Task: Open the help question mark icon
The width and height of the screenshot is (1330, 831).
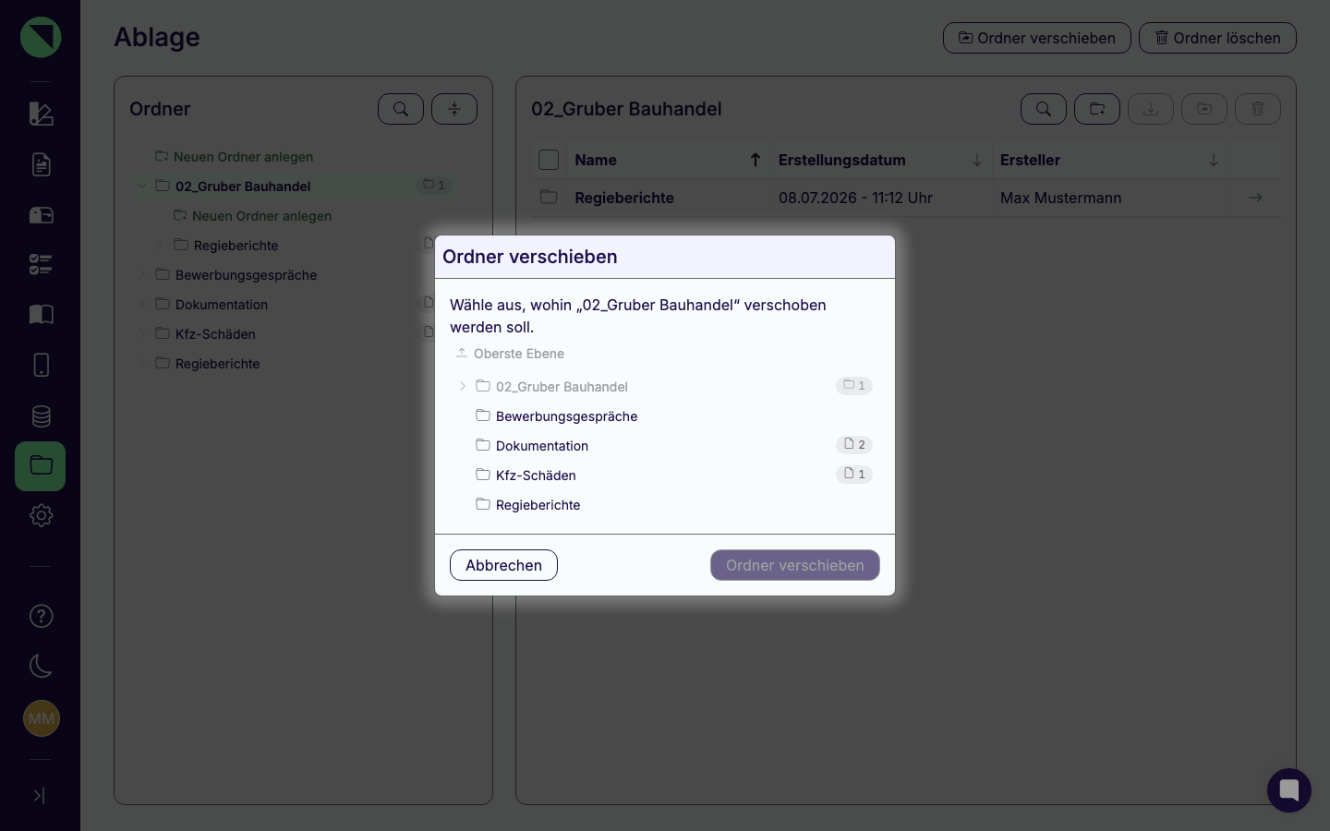Action: coord(41,616)
